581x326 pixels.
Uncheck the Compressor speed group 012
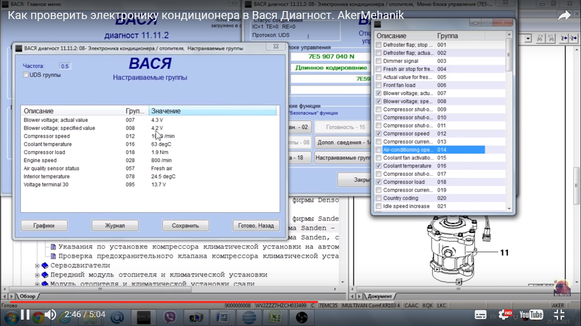pos(379,134)
